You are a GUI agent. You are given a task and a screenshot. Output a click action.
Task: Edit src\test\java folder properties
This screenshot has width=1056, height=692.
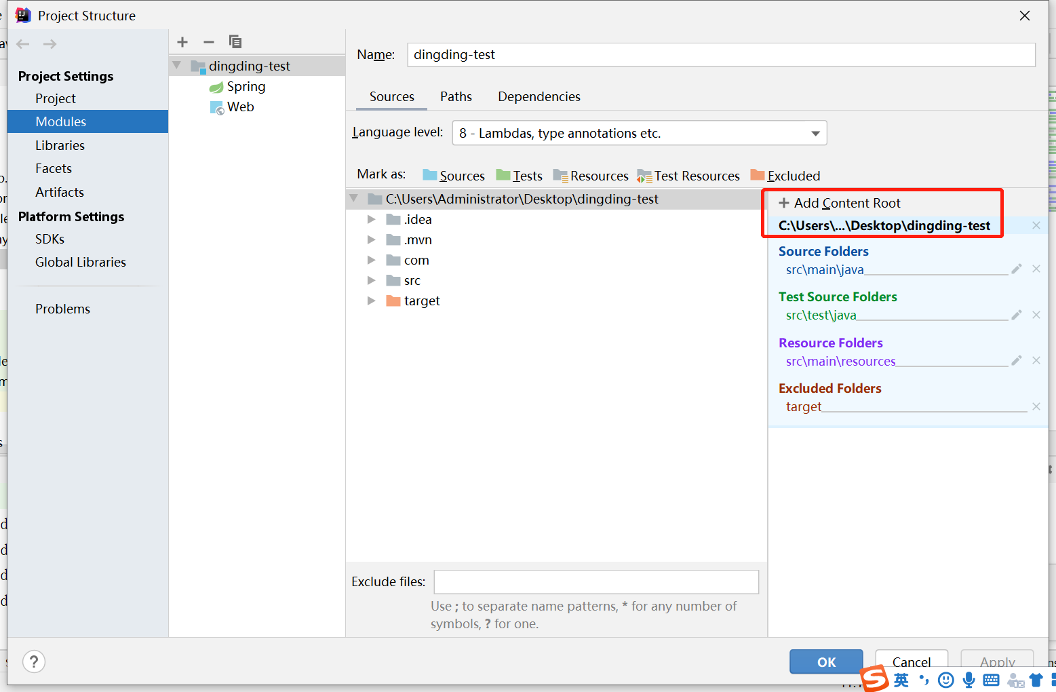pos(1017,315)
